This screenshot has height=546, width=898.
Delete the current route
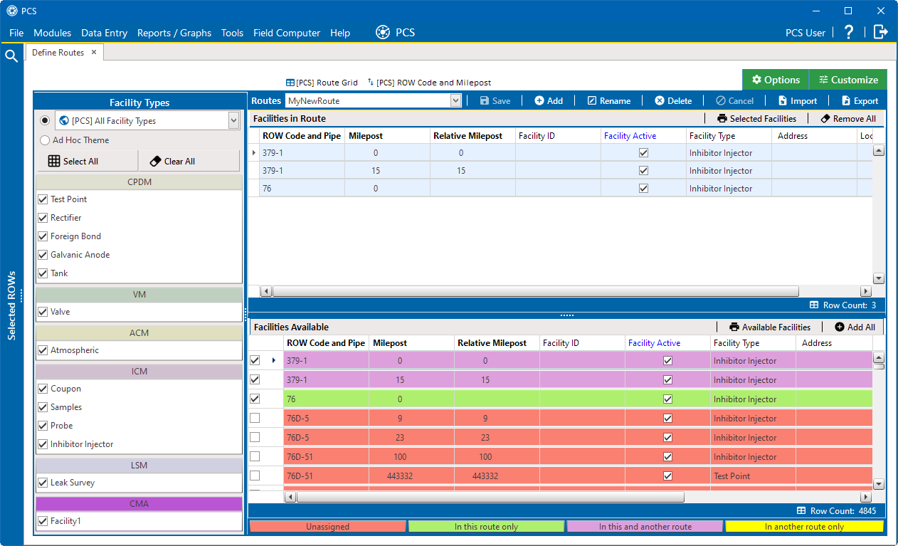pos(673,100)
